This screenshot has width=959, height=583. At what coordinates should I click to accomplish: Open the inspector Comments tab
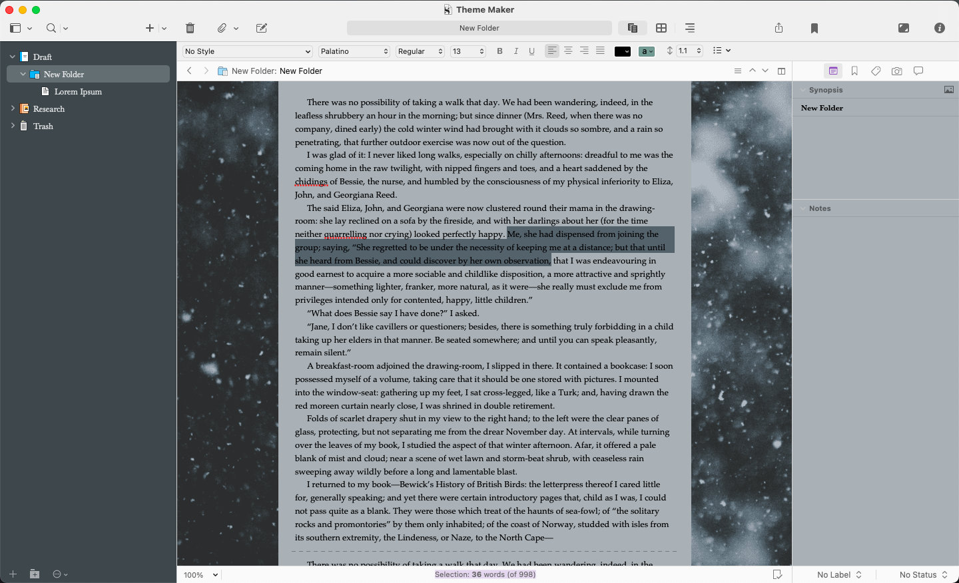[x=918, y=71]
